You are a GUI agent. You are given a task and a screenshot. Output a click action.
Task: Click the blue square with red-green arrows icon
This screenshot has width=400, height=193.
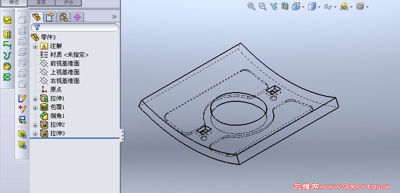point(22,120)
